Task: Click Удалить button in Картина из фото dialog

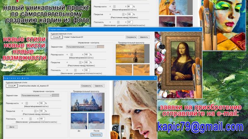Action: (x=99, y=86)
